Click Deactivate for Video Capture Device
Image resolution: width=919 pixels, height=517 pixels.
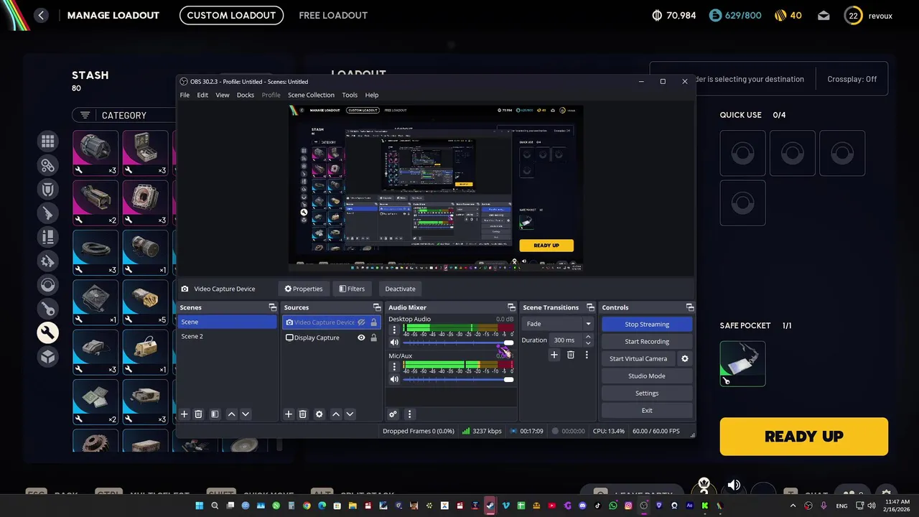pyautogui.click(x=400, y=289)
